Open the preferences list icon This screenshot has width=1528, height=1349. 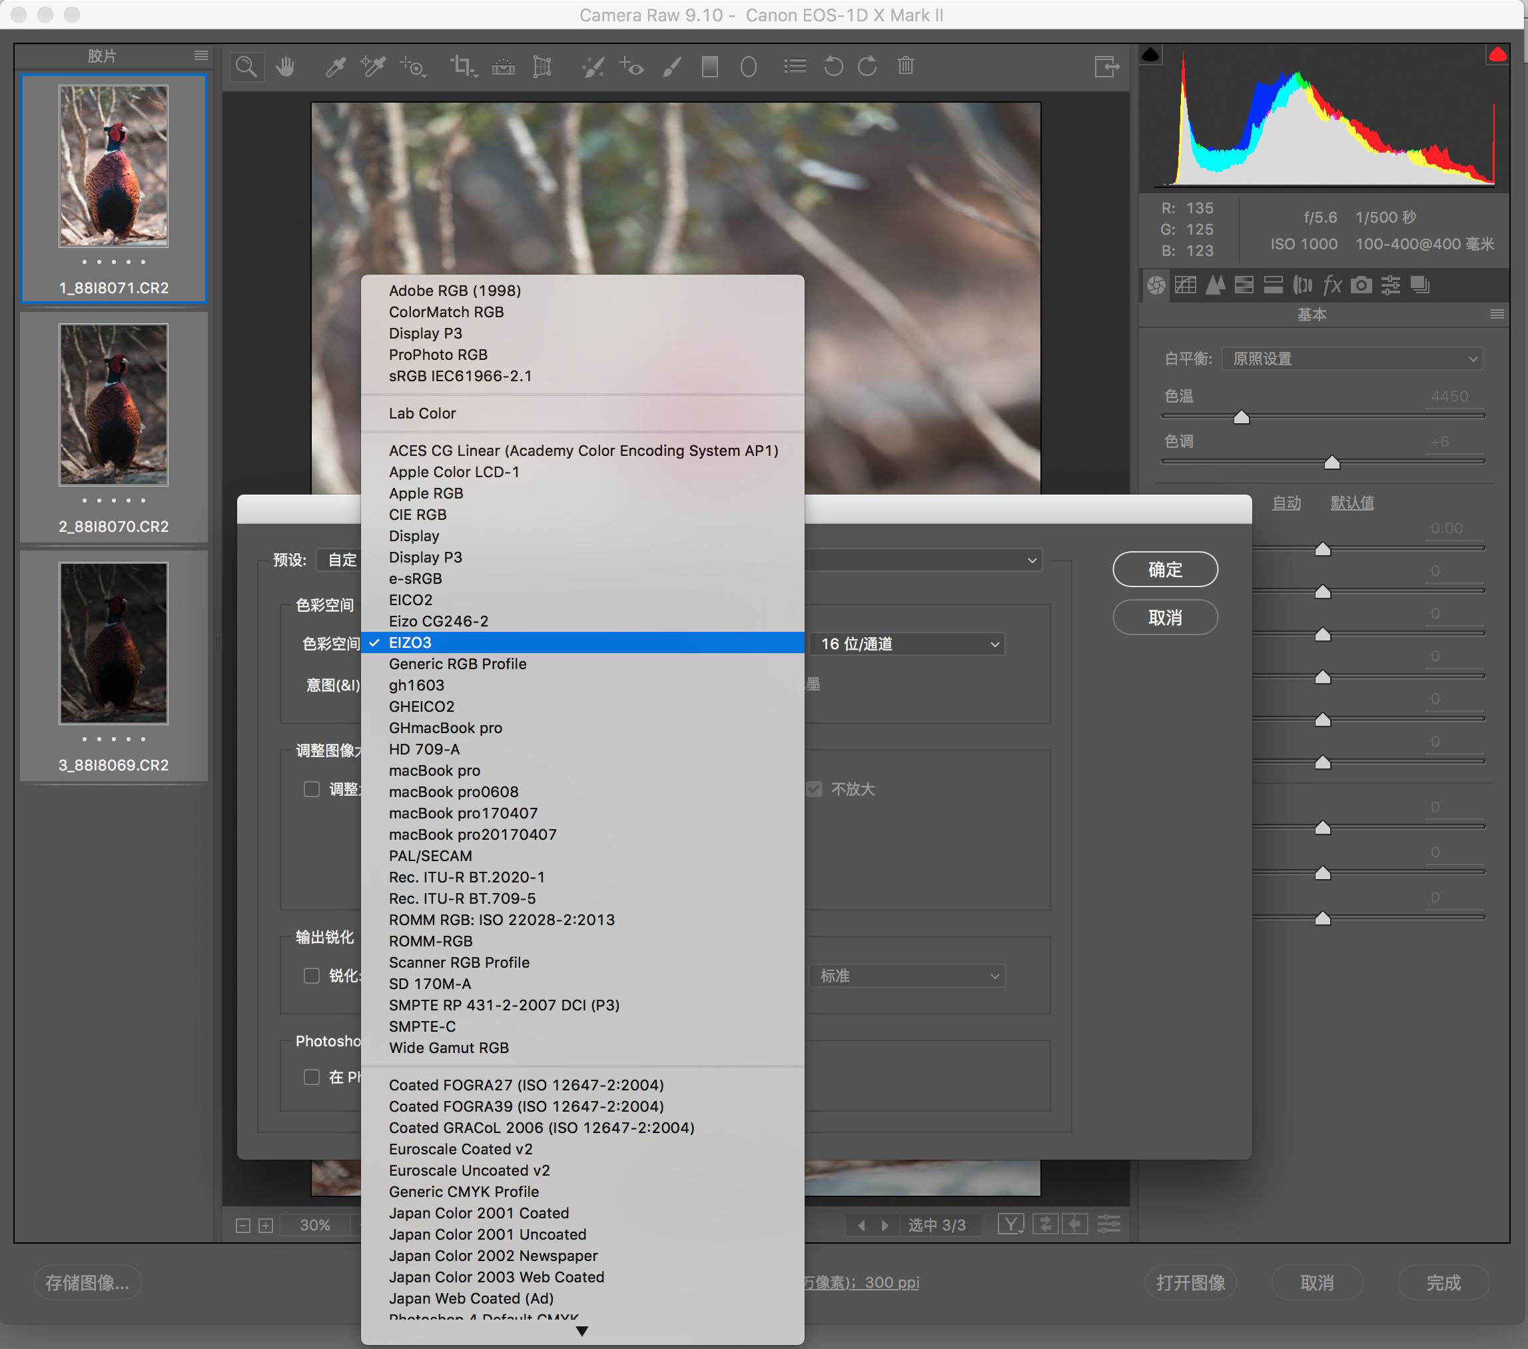[795, 67]
